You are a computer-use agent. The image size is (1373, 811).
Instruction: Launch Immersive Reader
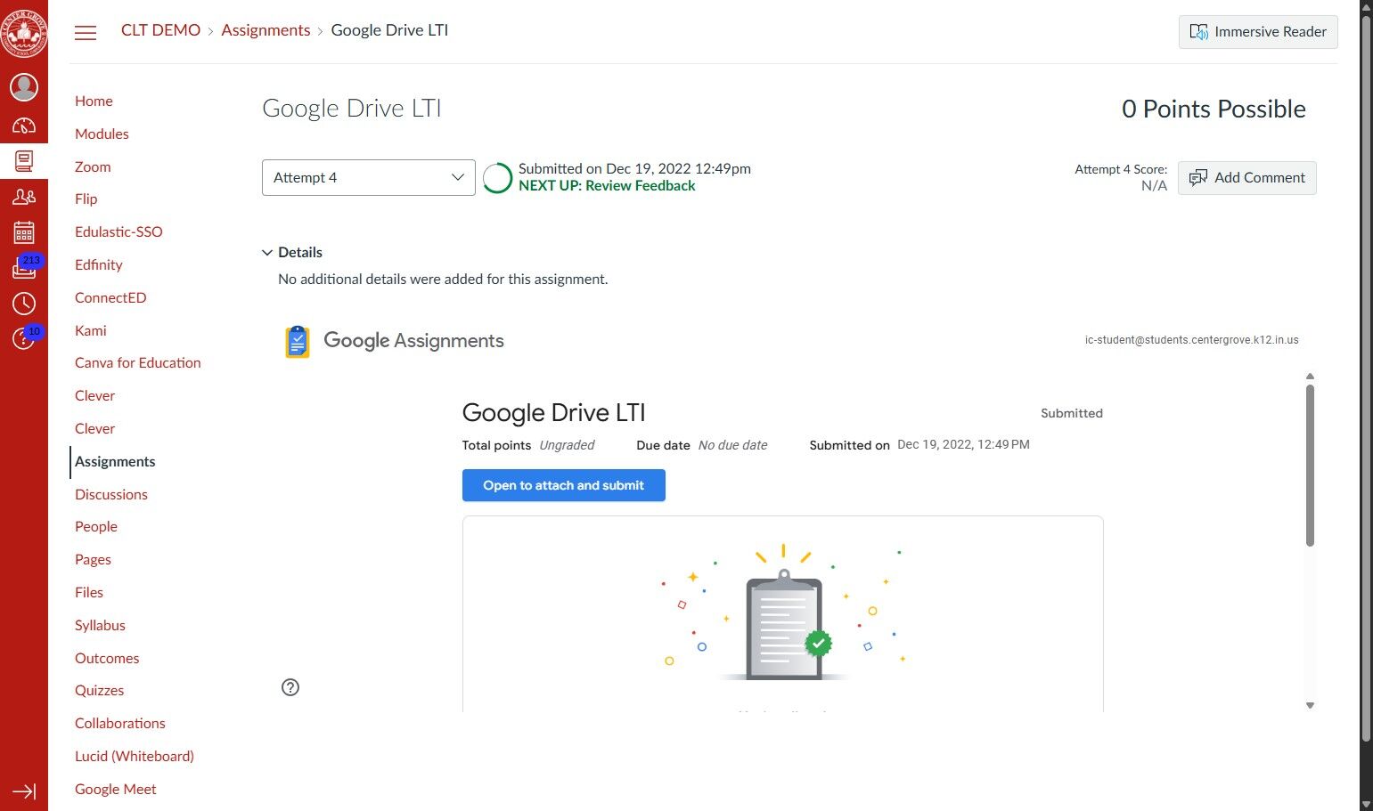(1257, 31)
